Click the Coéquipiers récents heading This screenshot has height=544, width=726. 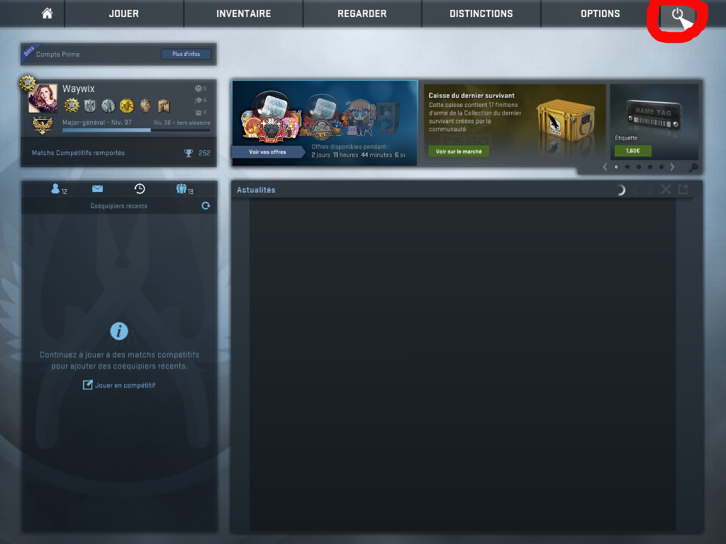(x=118, y=206)
